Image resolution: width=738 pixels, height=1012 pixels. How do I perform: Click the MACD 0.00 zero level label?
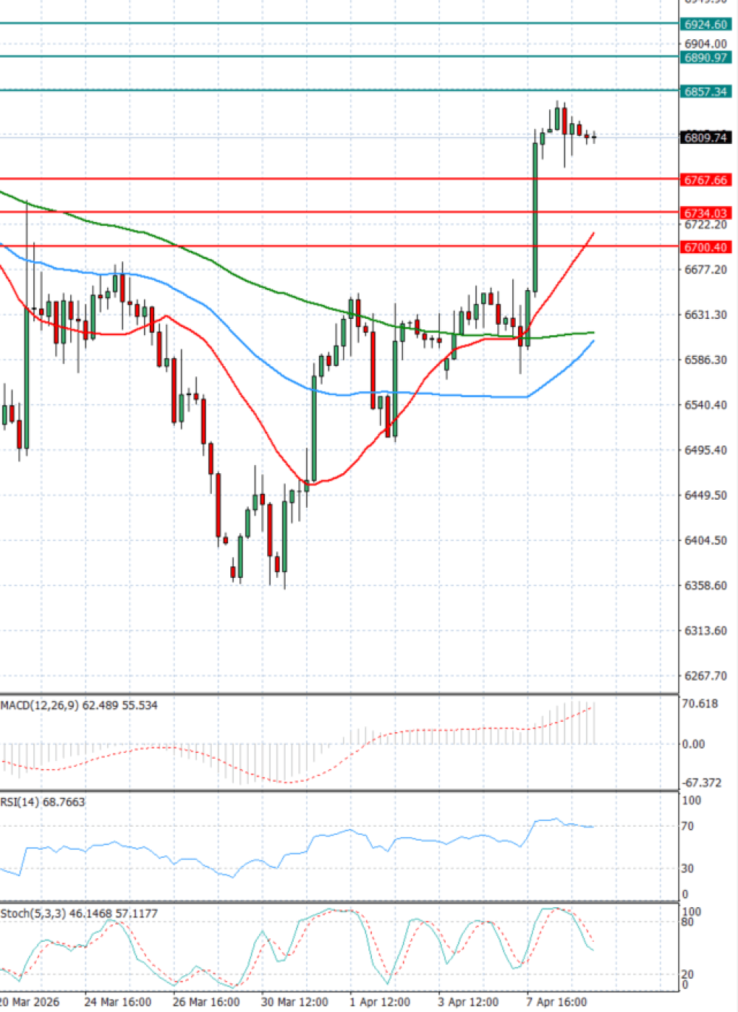pos(694,744)
